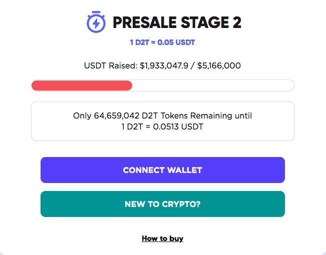Viewport: 326px width, 255px height.
Task: Click the purple 1 D2T = 0.05 USDT price
Action: pyautogui.click(x=162, y=42)
